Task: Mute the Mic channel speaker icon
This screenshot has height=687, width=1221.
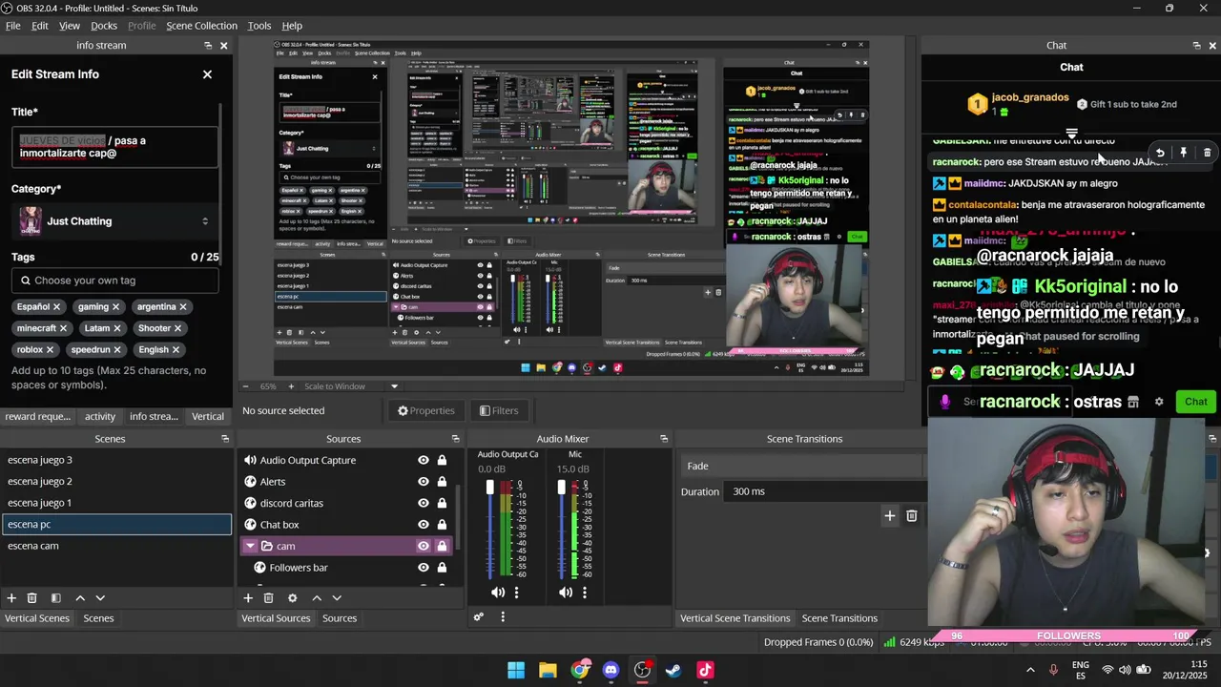Action: 566,593
